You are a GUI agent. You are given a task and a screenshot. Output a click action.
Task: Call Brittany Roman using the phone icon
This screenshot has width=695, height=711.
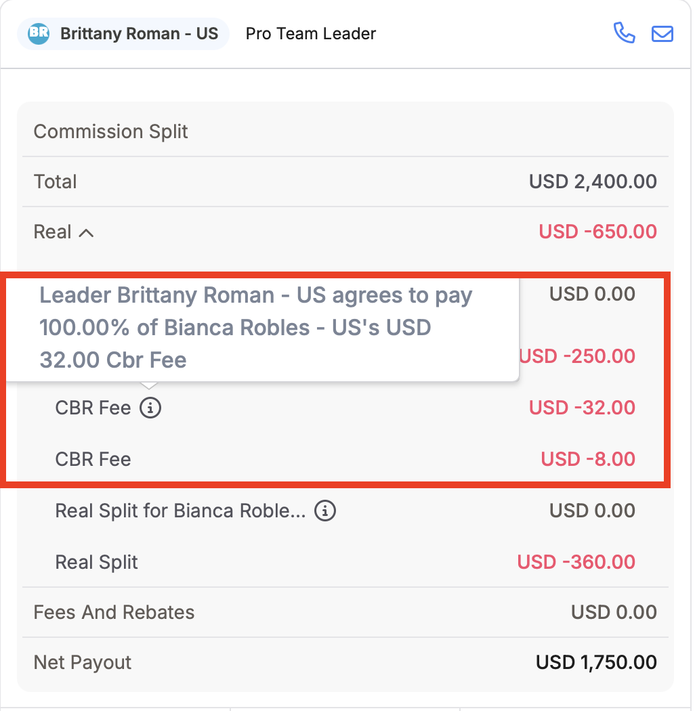[x=625, y=33]
